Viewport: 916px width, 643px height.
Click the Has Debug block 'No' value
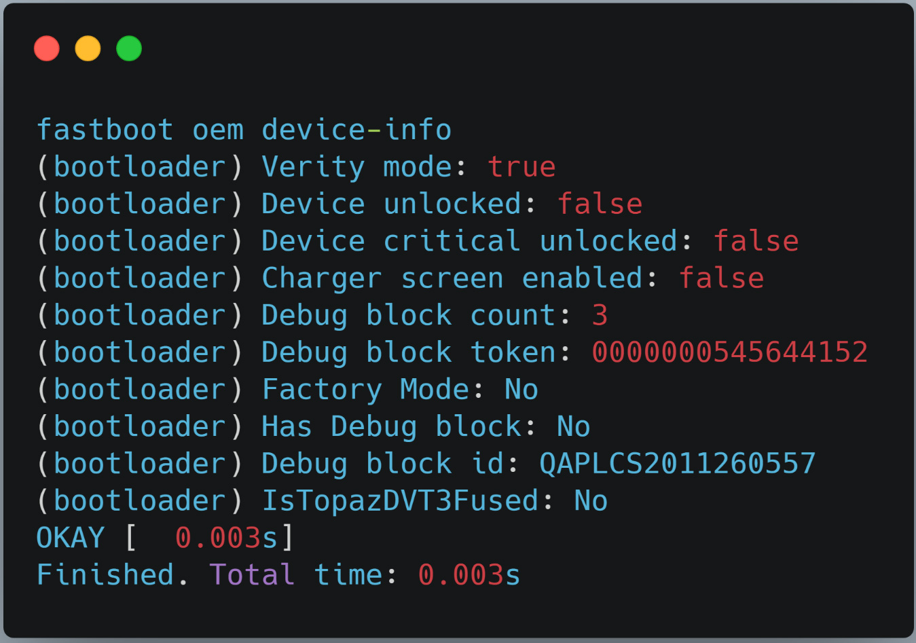(573, 426)
